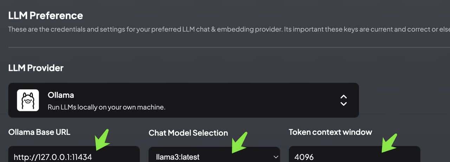Viewport: 450px width, 162px height.
Task: Click the LLM Preference heading
Action: click(46, 16)
